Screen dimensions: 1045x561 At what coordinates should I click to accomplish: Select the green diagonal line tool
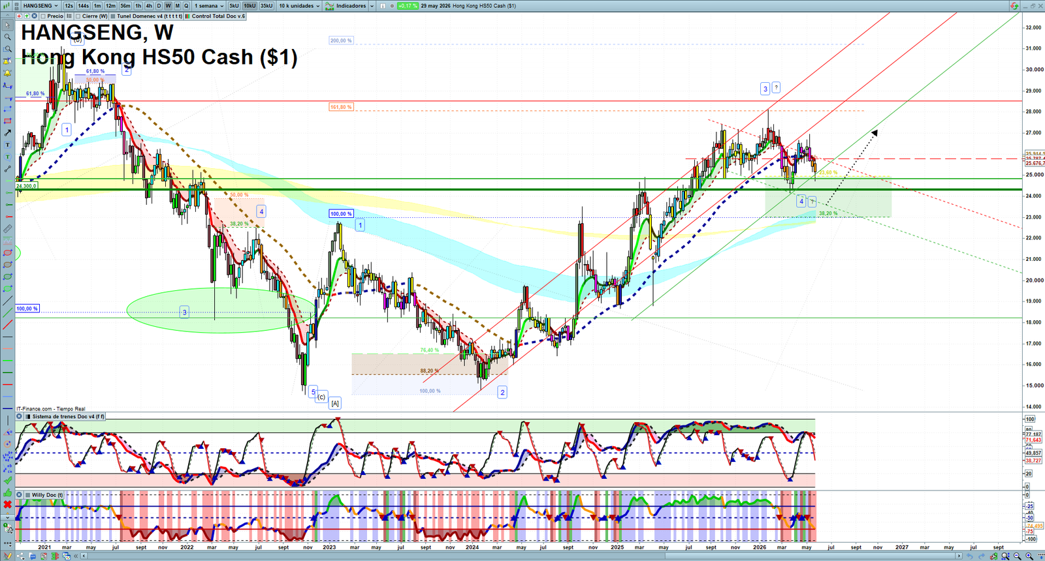(8, 312)
